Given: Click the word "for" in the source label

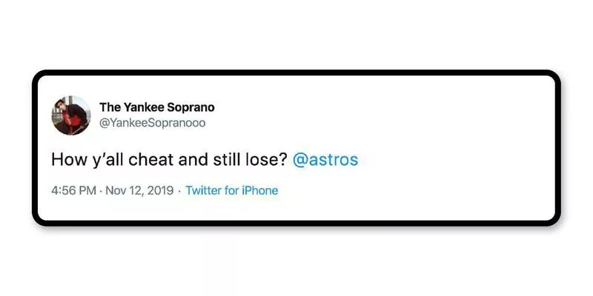Looking at the screenshot, I should 231,190.
